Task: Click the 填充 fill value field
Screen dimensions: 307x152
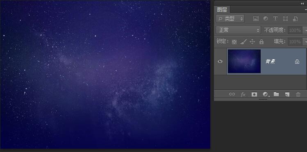Action: [x=295, y=42]
